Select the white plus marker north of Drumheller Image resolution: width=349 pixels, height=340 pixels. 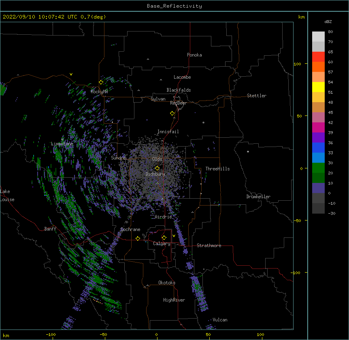coord(248,151)
